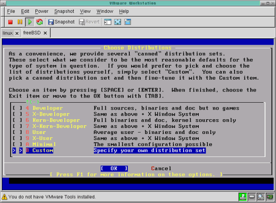Viewport: 276px width, 203px height.
Task: Click the Developer item label
Action: point(47,108)
